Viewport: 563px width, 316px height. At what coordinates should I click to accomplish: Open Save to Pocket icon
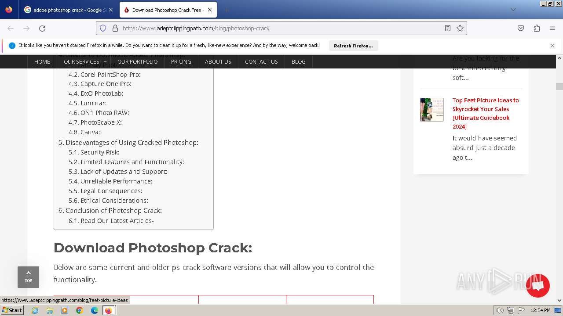tap(521, 28)
